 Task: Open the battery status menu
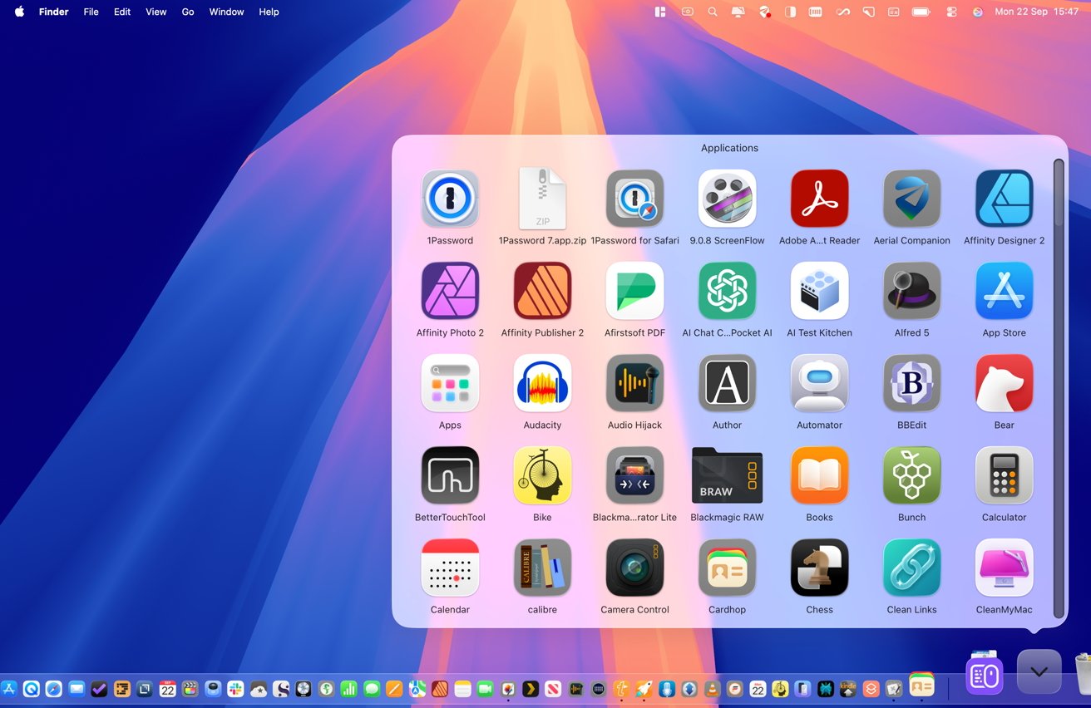pos(921,12)
